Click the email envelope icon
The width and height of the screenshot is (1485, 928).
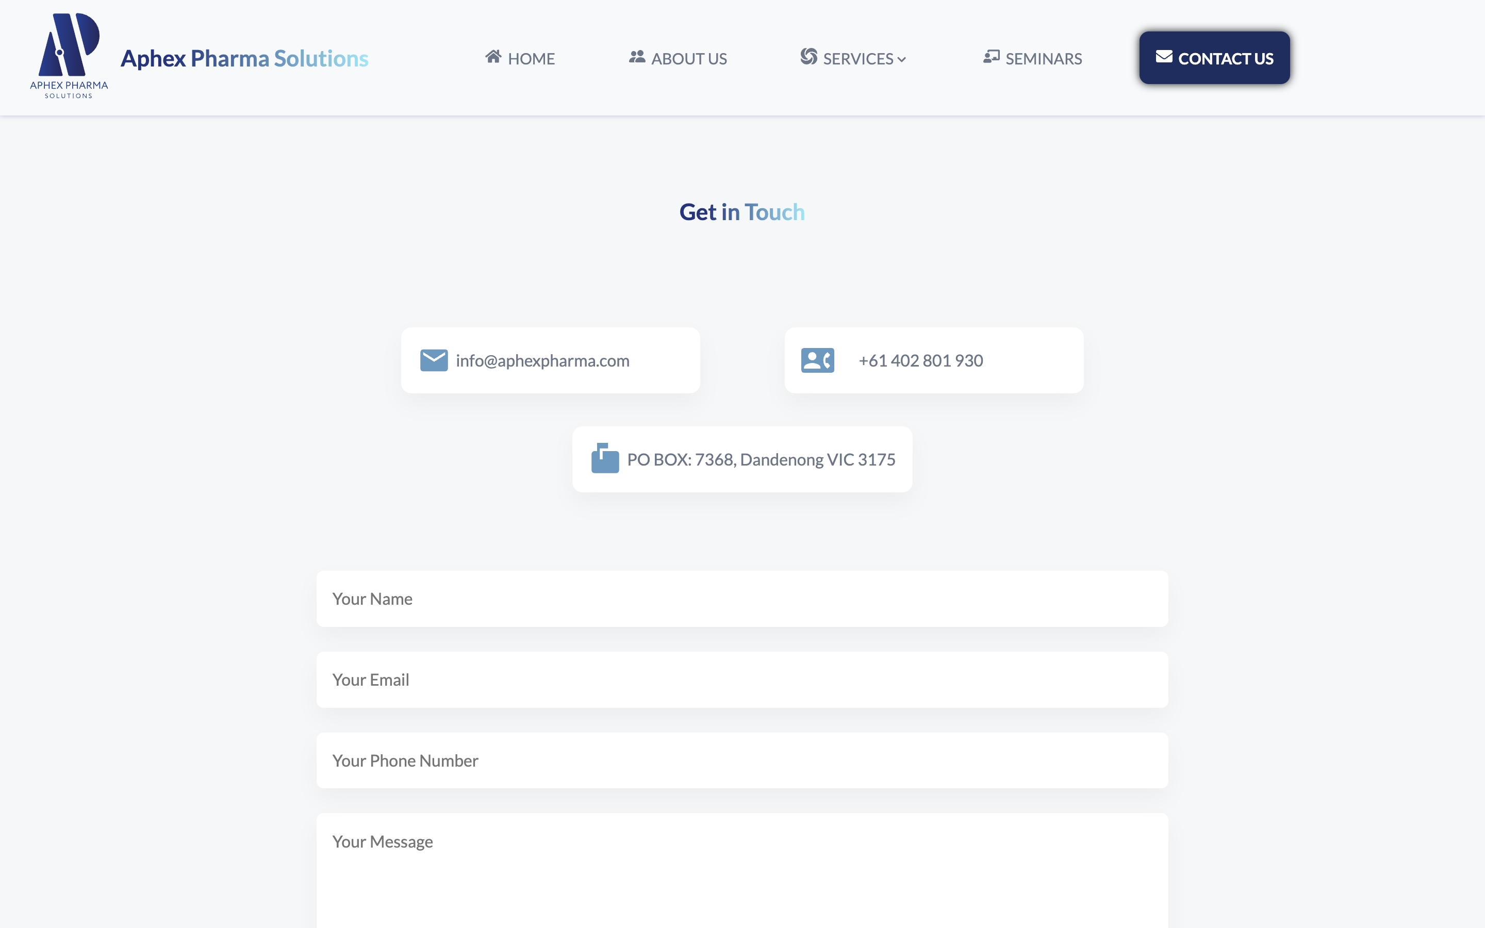pyautogui.click(x=432, y=359)
